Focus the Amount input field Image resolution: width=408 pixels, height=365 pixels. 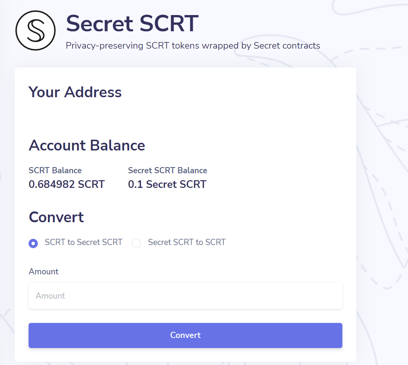(x=185, y=296)
